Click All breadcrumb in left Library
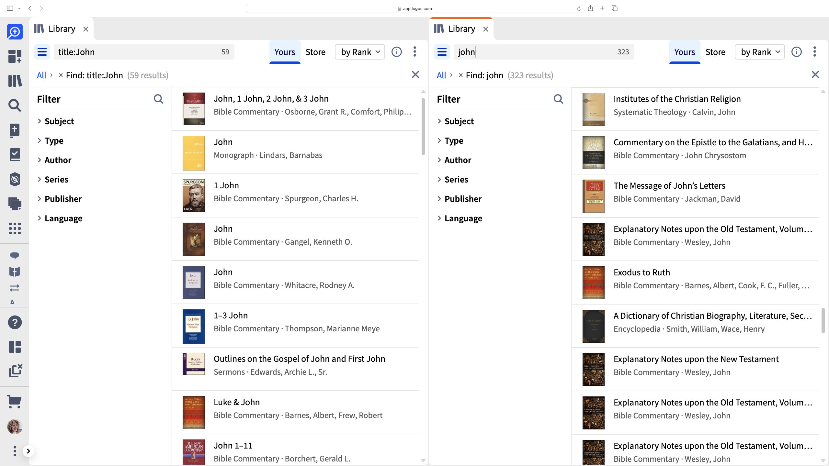829x466 pixels. (41, 75)
